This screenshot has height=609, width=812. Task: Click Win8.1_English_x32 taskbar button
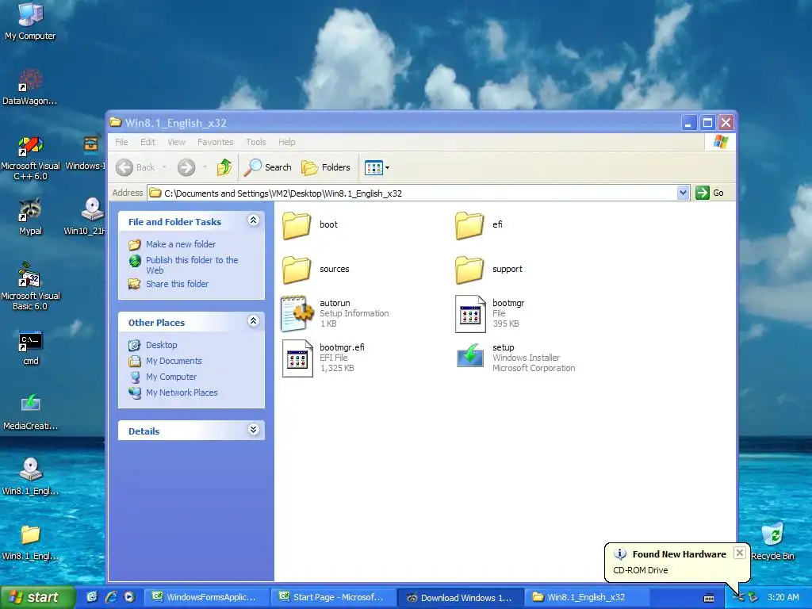(588, 597)
